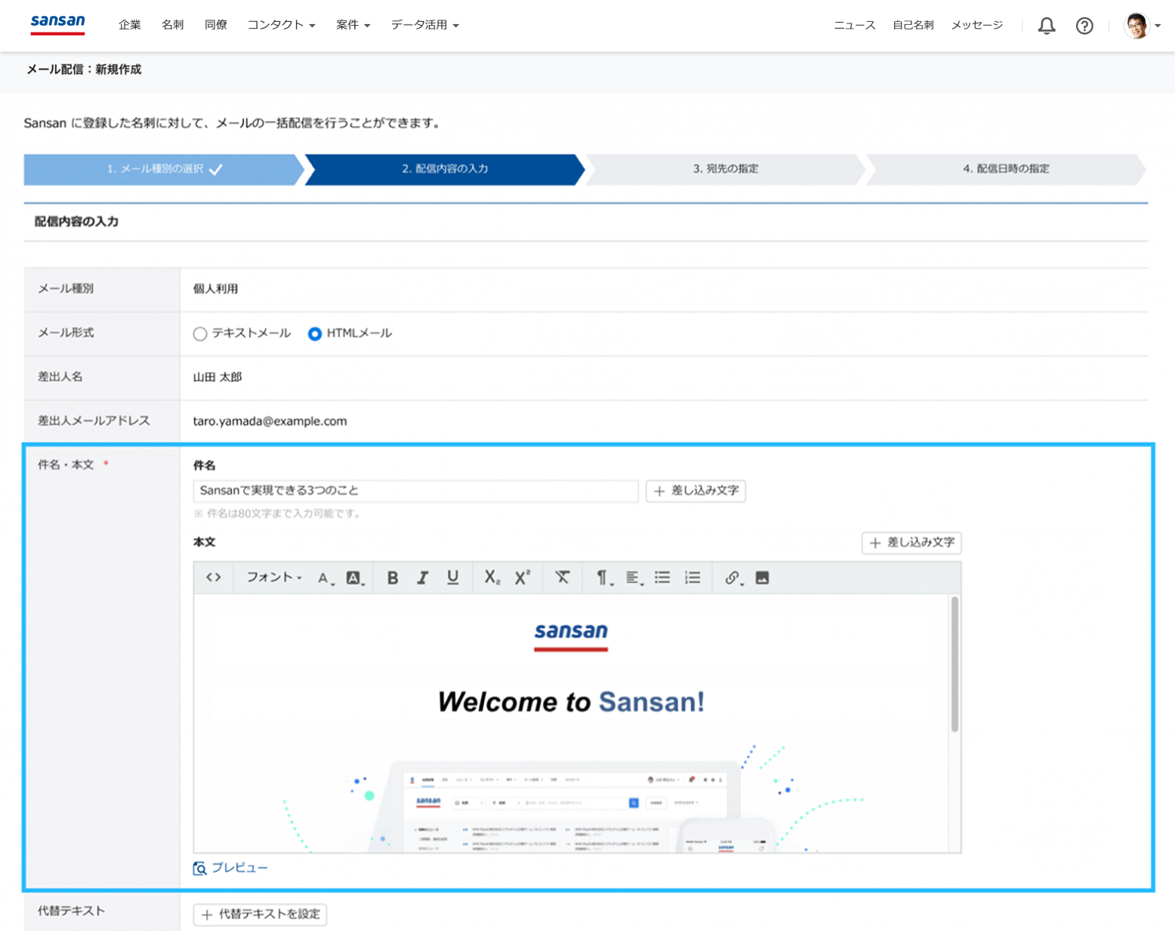This screenshot has height=931, width=1175.
Task: Click step 4 配信日時の指定
Action: [1006, 169]
